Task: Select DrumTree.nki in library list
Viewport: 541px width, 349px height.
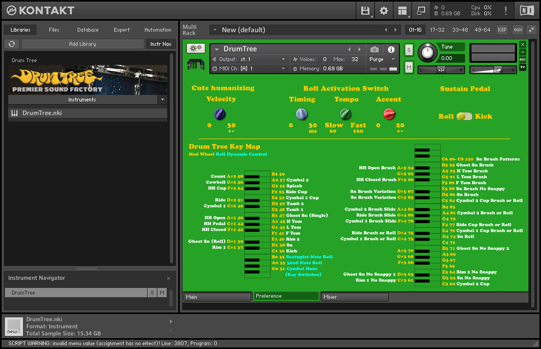Action: point(87,113)
